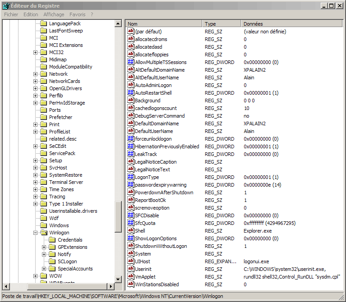The image size is (346, 302).
Task: Click the Registry Editor title bar icon
Action: pos(5,5)
